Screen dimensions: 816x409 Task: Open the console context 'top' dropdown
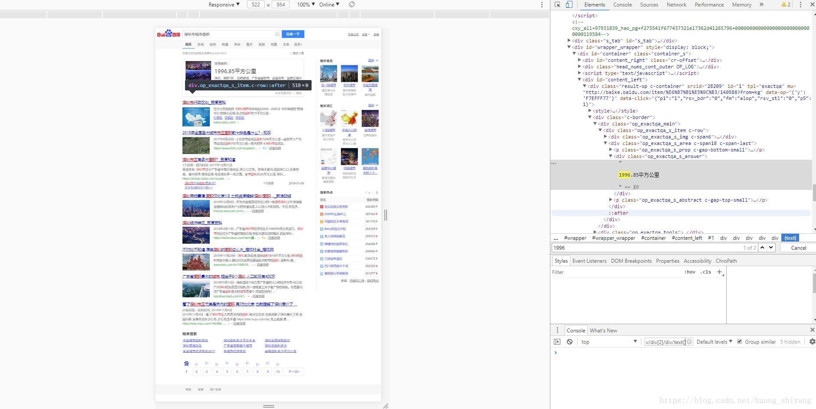point(609,341)
